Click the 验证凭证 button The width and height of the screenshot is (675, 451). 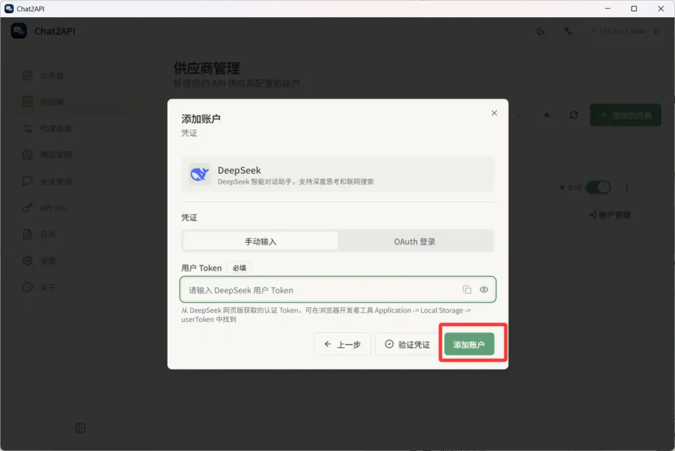click(x=407, y=344)
